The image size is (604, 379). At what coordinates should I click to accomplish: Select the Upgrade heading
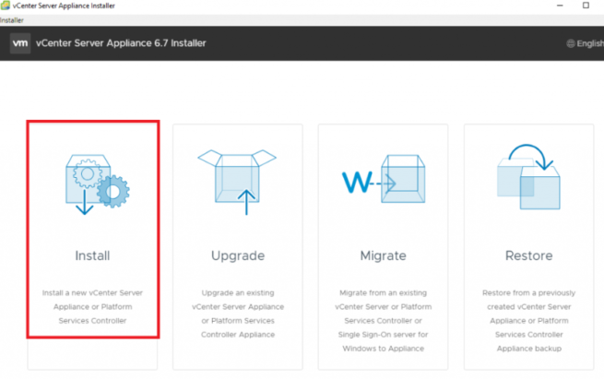pyautogui.click(x=238, y=255)
